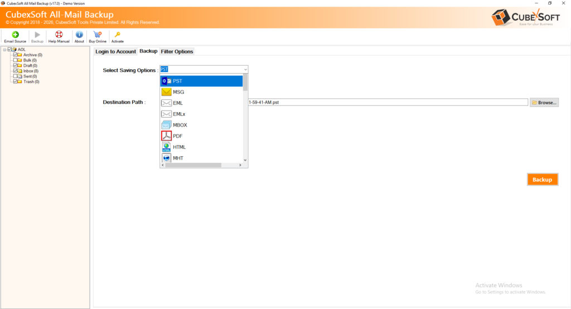Open the About info icon
Screen dimensions: 571x309
(x=79, y=35)
